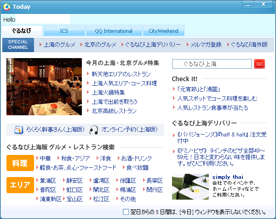Viewport: 276px width, 219px height.
Task: Open the restaurant interior photo
Action: (44, 87)
